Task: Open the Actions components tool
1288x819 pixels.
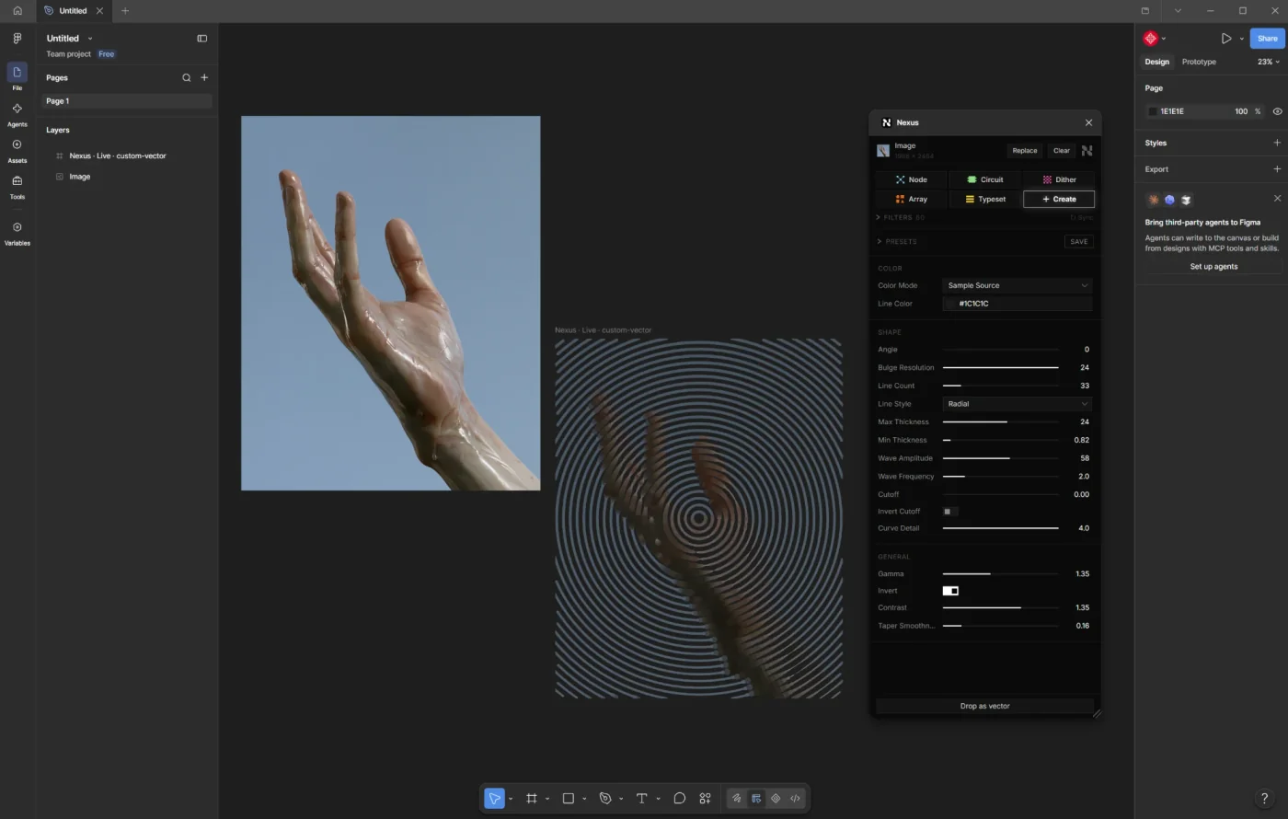Action: (705, 798)
